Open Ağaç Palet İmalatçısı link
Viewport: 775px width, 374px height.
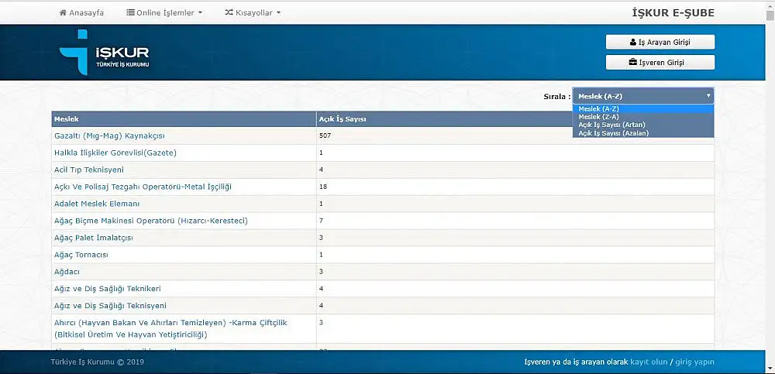click(x=94, y=238)
